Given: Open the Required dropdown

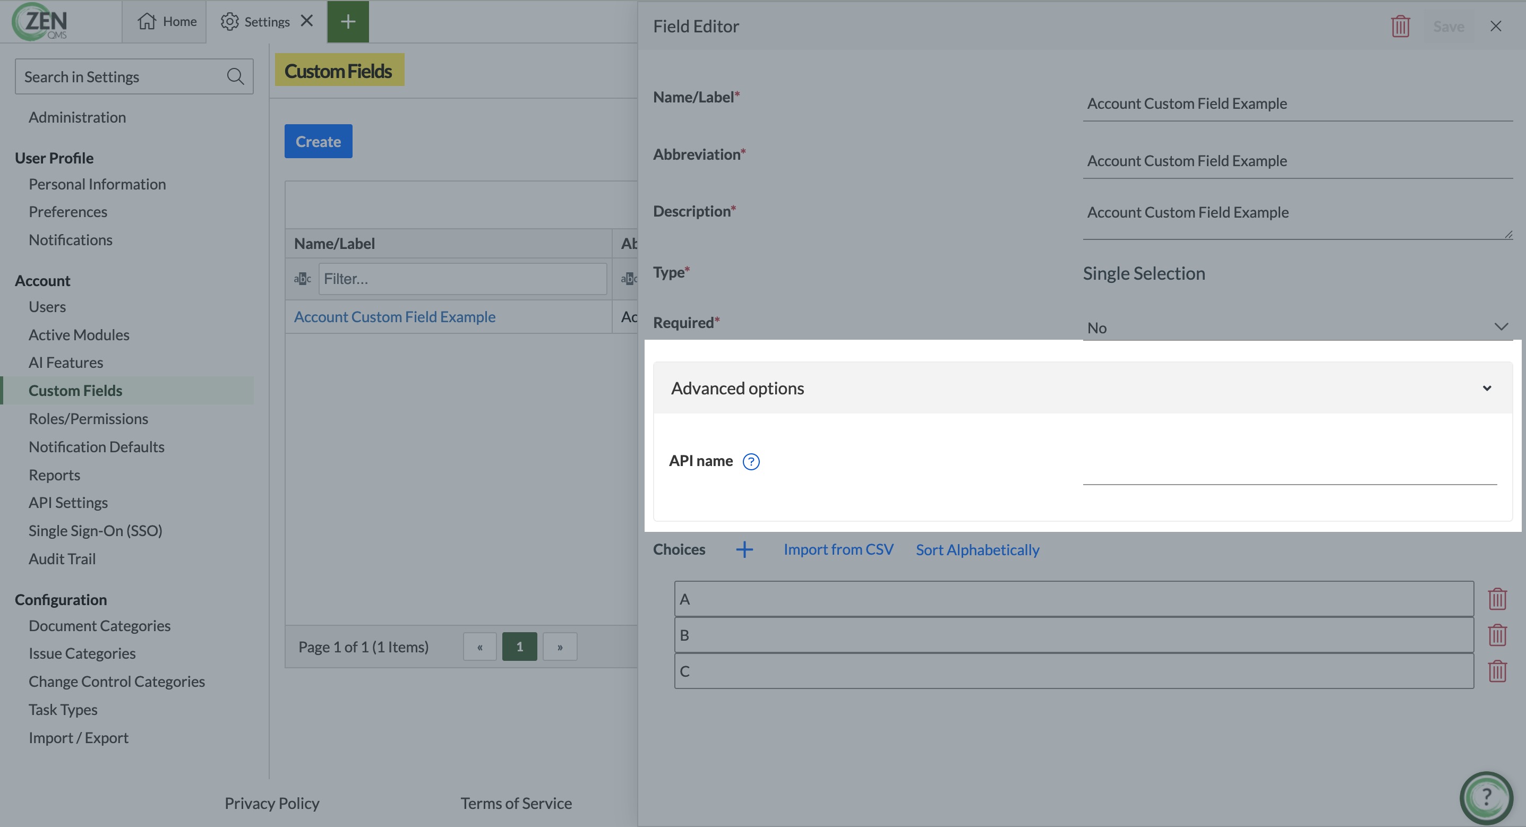Looking at the screenshot, I should [x=1298, y=327].
